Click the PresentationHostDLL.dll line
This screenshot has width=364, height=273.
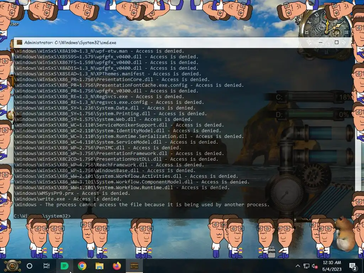pyautogui.click(x=116, y=159)
